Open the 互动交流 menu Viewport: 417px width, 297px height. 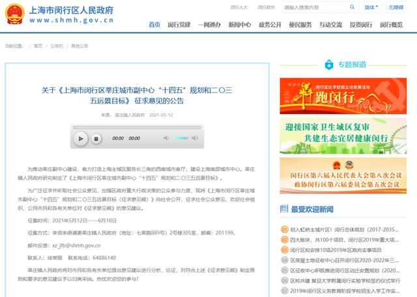(331, 25)
